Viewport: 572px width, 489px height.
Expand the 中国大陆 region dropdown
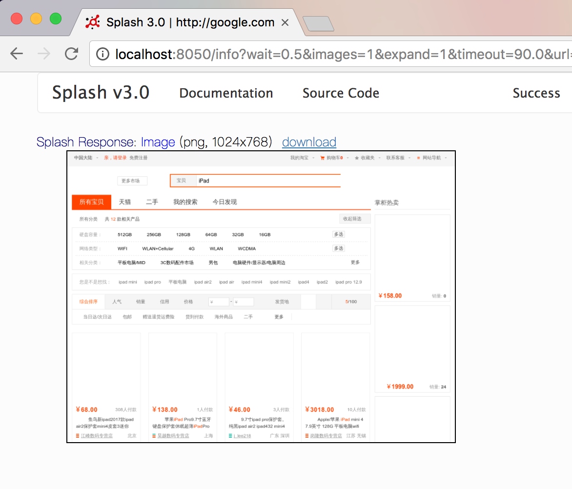tap(86, 158)
